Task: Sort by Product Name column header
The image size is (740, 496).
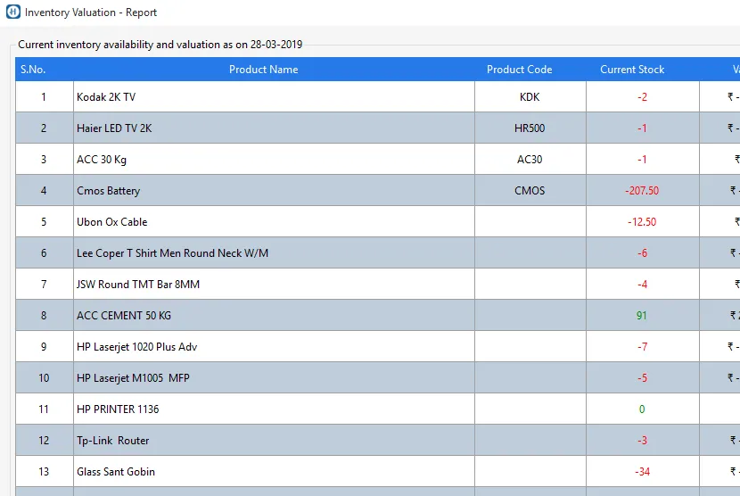Action: point(263,70)
